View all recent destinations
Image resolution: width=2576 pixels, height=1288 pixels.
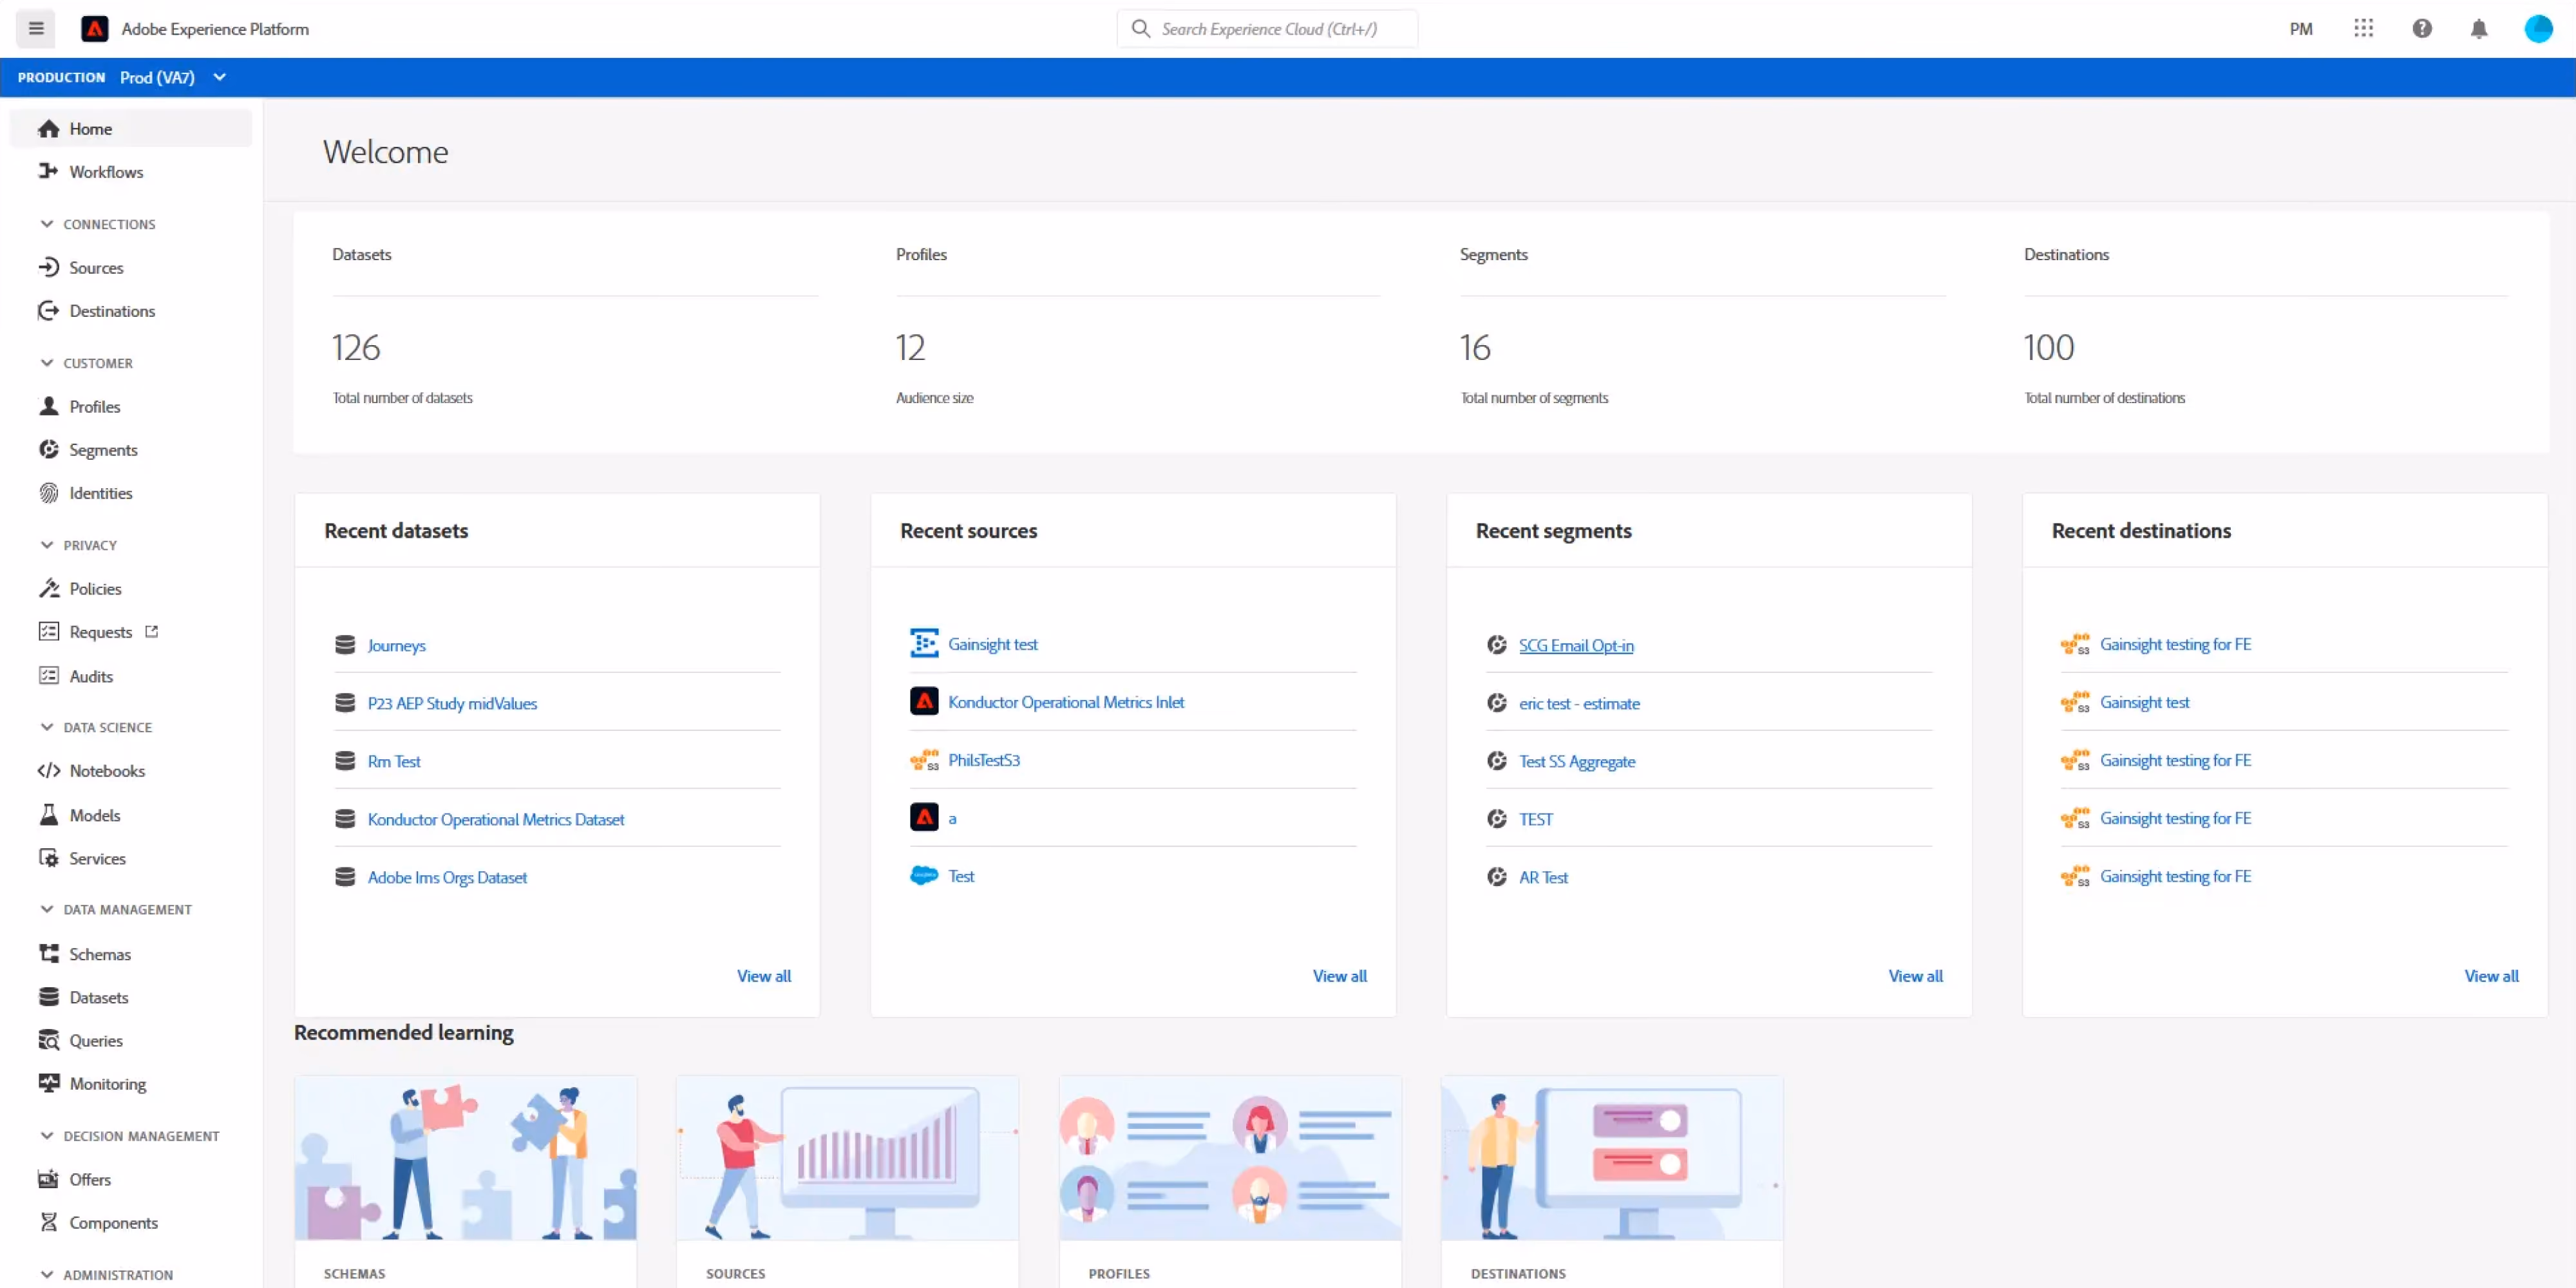tap(2491, 976)
